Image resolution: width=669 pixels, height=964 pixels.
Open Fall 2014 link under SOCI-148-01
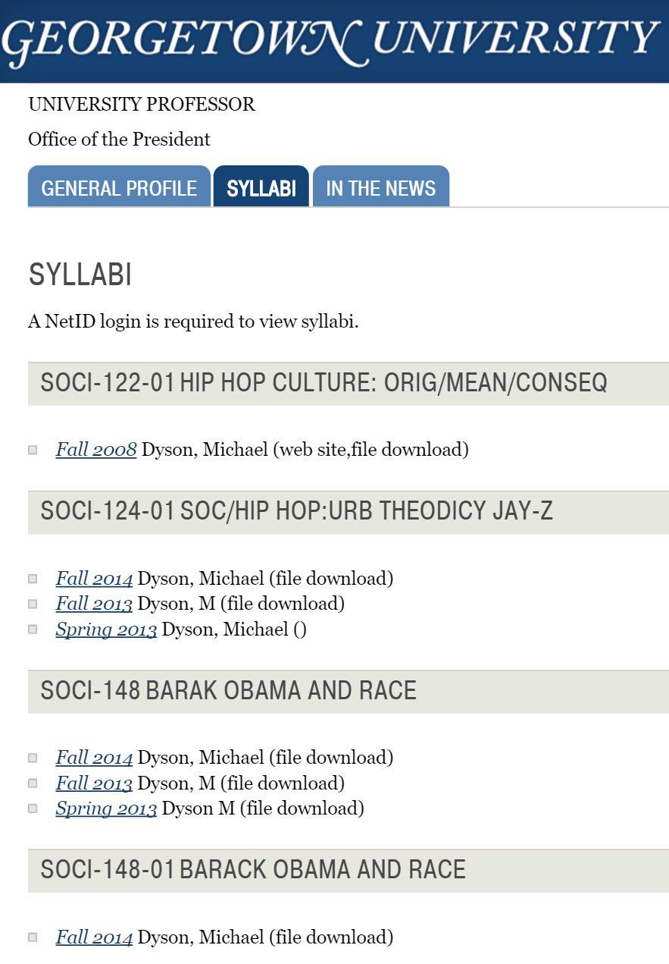[x=94, y=937]
